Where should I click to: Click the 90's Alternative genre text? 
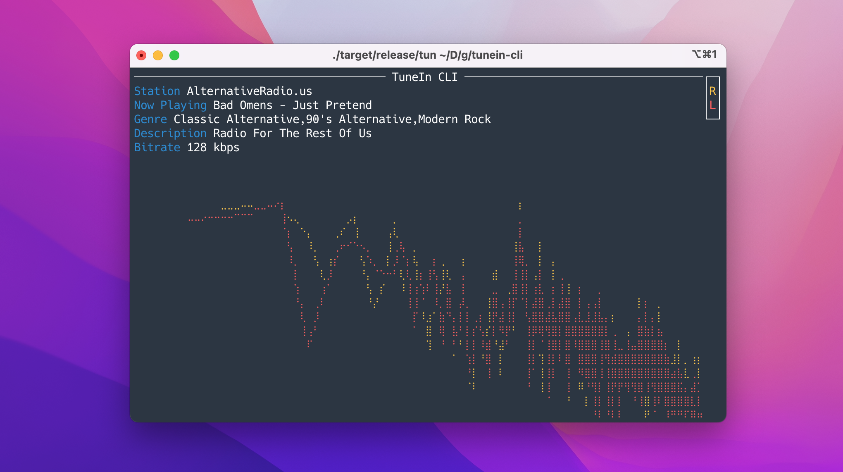click(358, 119)
